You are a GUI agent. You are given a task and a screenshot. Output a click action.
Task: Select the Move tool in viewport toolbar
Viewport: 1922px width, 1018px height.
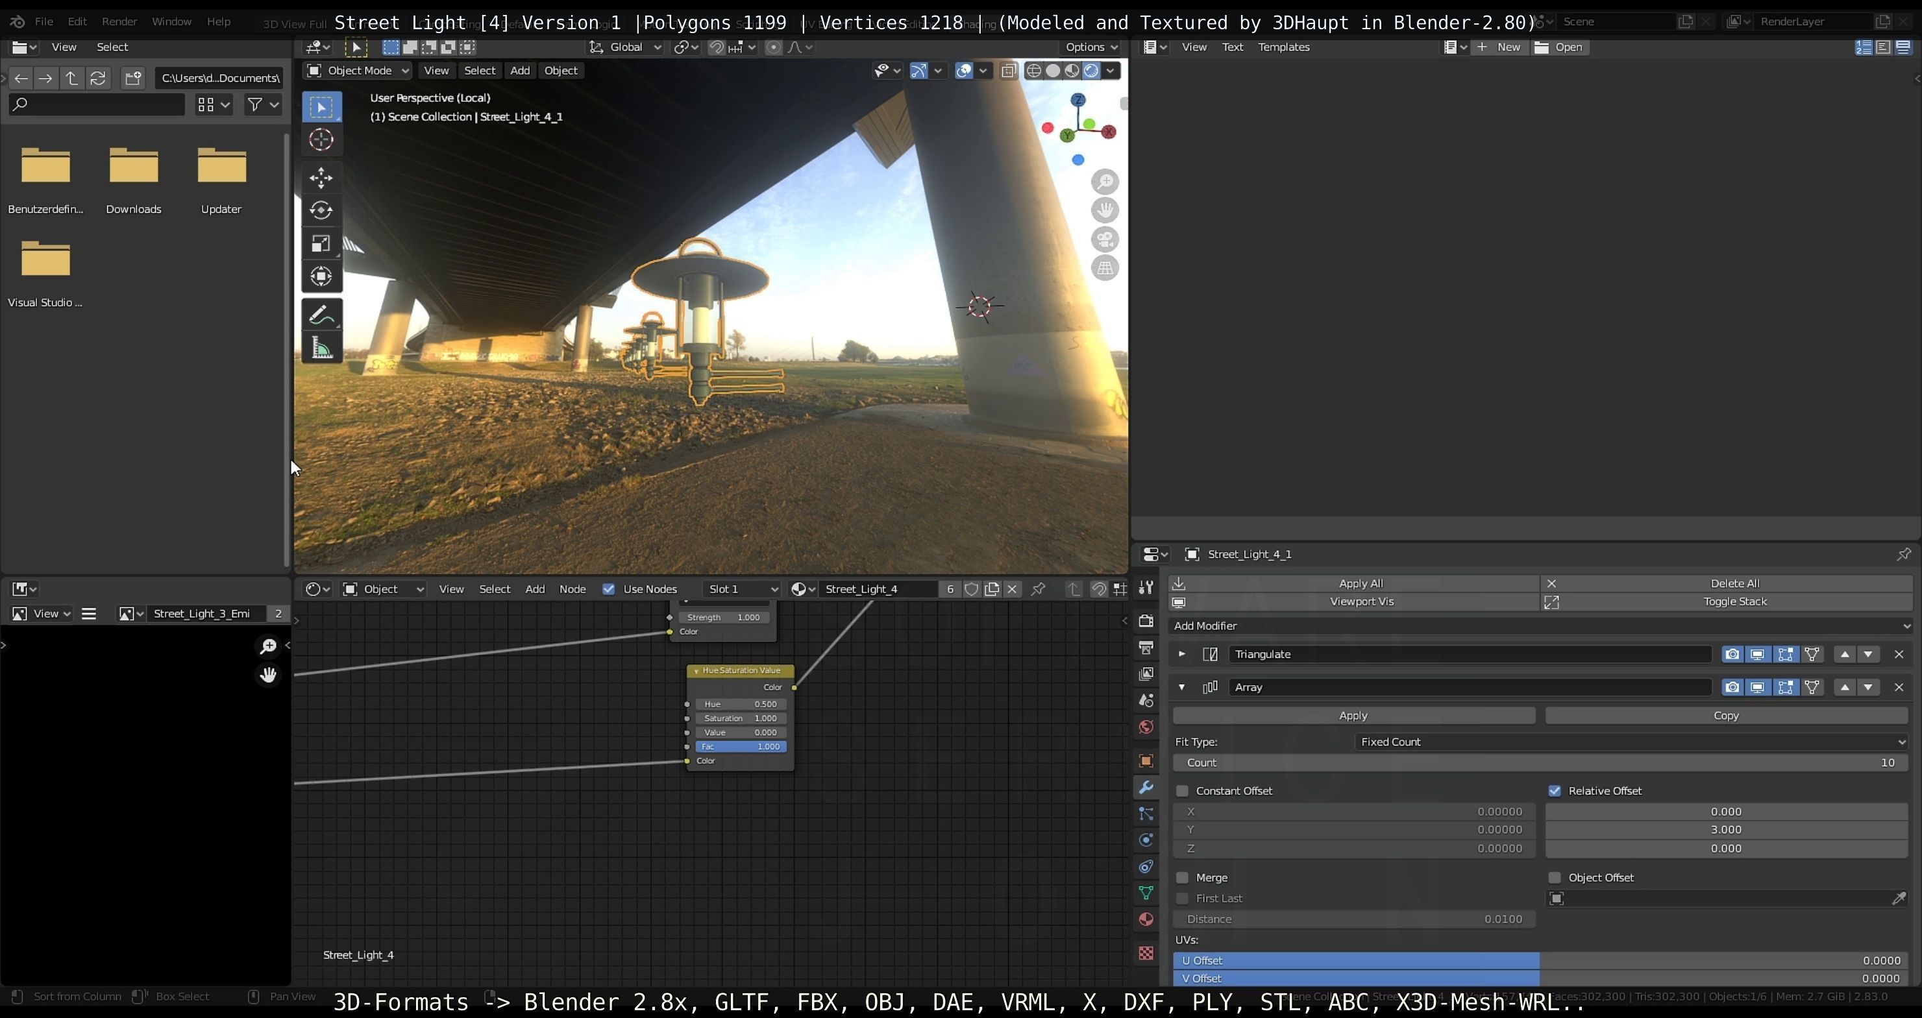[321, 178]
